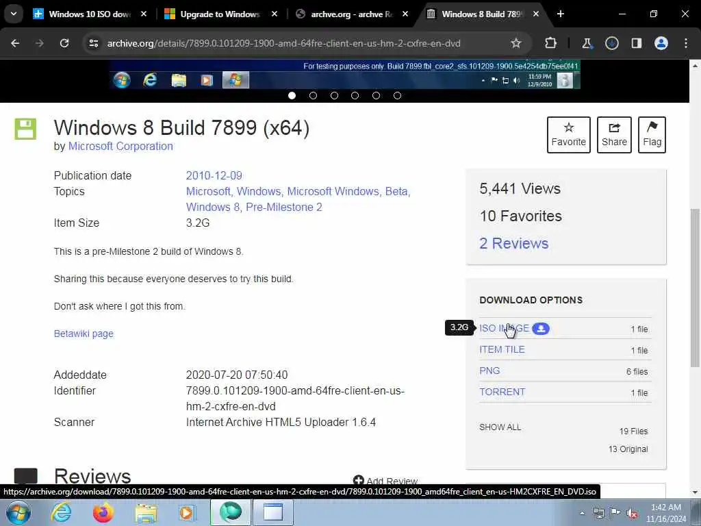Click the muted volume tray icon

pos(632,514)
